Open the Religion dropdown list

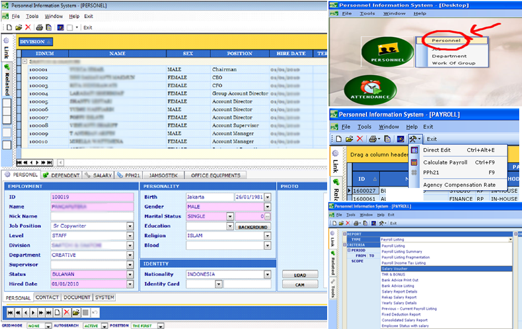tap(267, 236)
